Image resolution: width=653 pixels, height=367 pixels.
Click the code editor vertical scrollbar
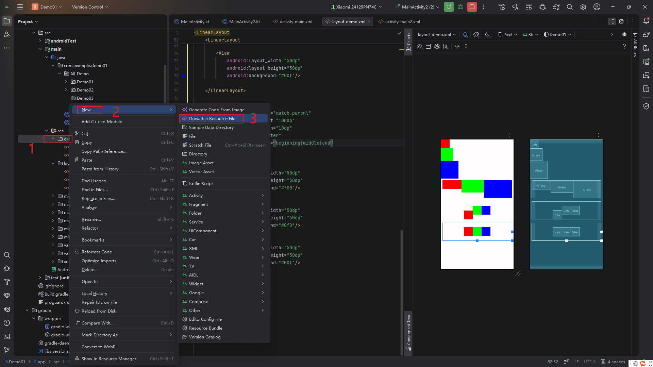click(402, 293)
